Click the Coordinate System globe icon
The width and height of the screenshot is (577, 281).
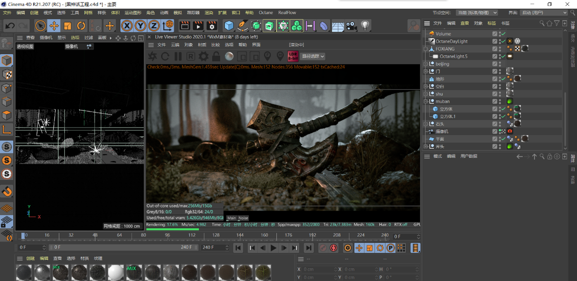click(x=168, y=25)
